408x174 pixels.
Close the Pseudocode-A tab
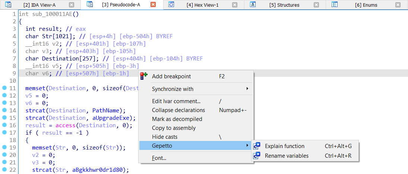pyautogui.click(x=153, y=5)
